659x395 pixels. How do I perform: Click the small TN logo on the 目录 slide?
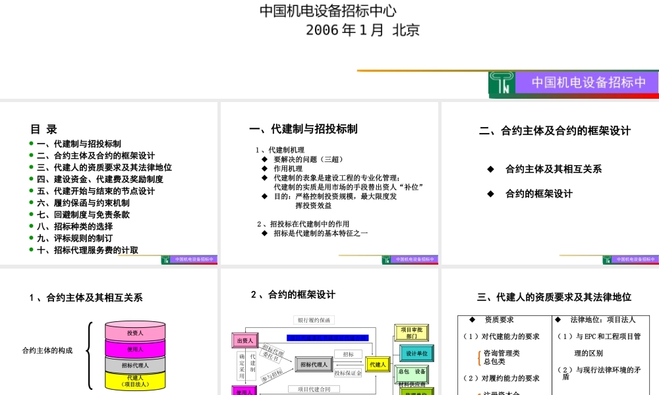(165, 260)
